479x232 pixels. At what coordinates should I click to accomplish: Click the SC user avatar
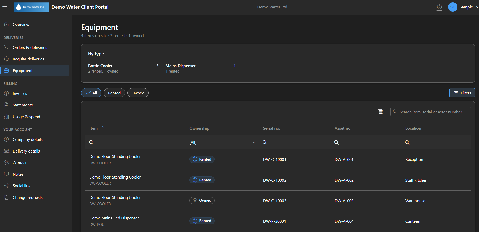[453, 7]
